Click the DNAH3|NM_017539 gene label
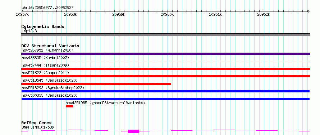The width and height of the screenshot is (320, 135). [x=38, y=127]
